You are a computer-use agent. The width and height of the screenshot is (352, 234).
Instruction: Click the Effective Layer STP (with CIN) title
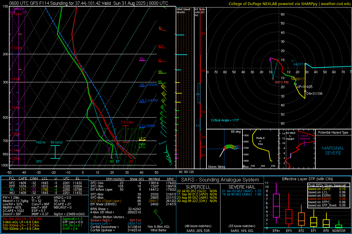coord(307,179)
